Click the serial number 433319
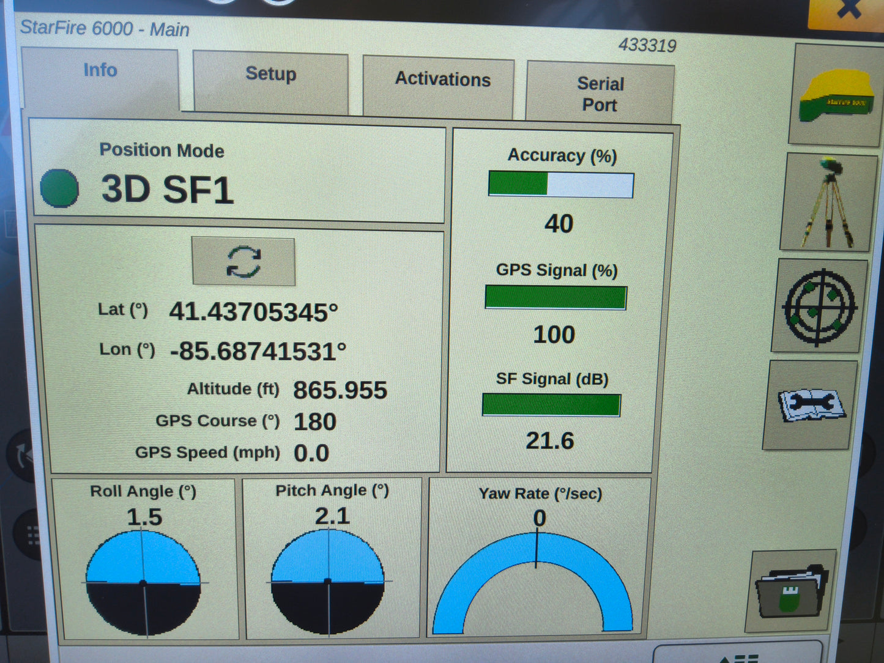This screenshot has width=884, height=663. [x=648, y=45]
